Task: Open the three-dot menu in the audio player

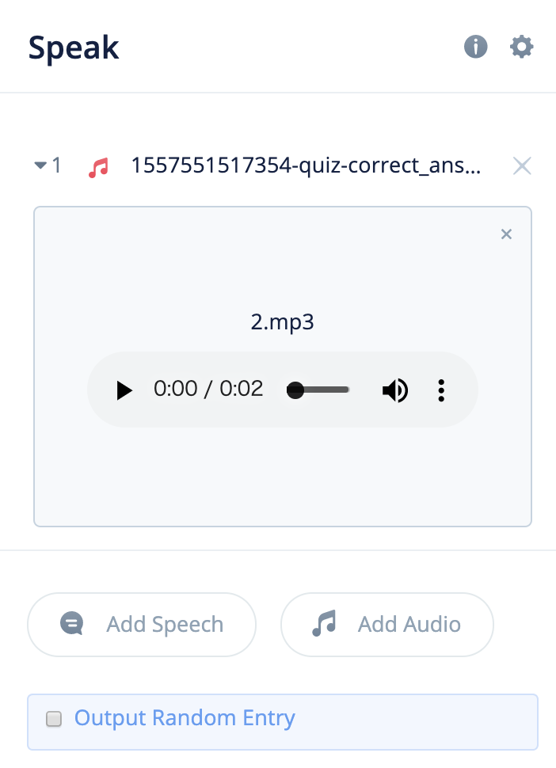Action: tap(441, 390)
